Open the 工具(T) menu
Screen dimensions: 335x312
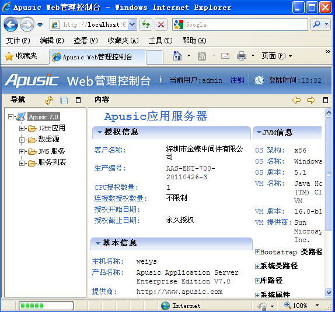(x=160, y=41)
